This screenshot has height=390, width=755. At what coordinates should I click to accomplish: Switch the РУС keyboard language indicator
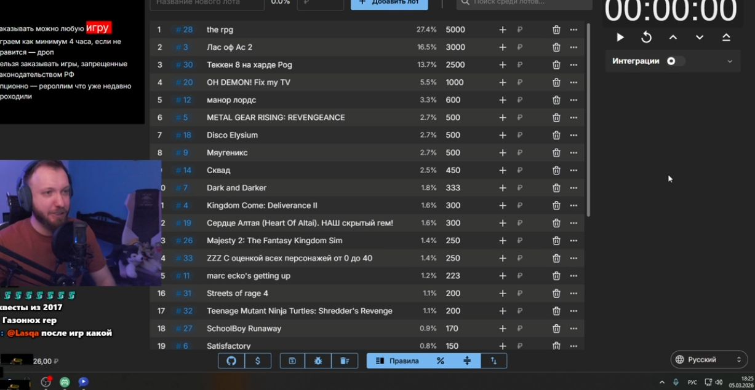[x=692, y=382]
